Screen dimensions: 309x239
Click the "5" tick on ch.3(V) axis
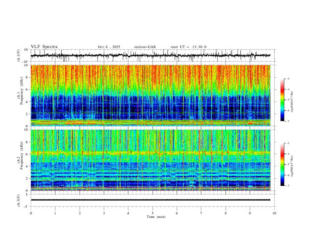(27, 194)
